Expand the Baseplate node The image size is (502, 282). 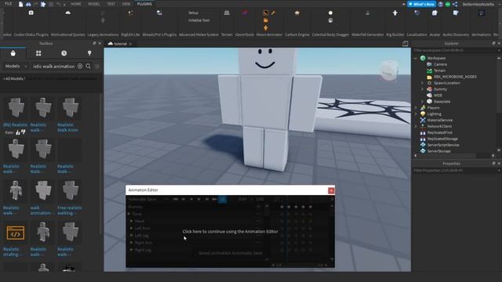[x=422, y=102]
